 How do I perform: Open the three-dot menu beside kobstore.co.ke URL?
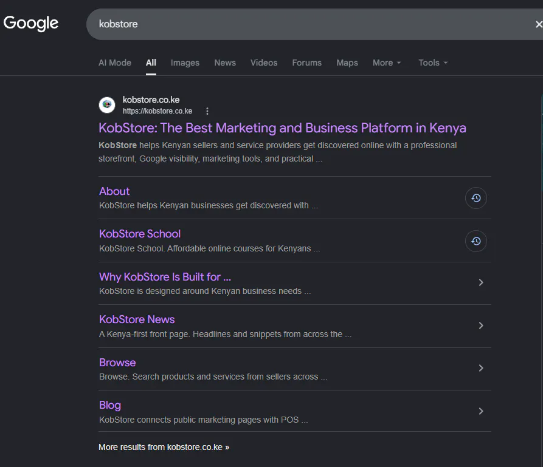click(207, 111)
